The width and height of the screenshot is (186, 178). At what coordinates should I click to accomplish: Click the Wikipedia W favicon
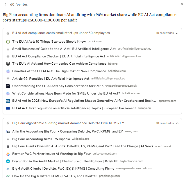[8, 139]
